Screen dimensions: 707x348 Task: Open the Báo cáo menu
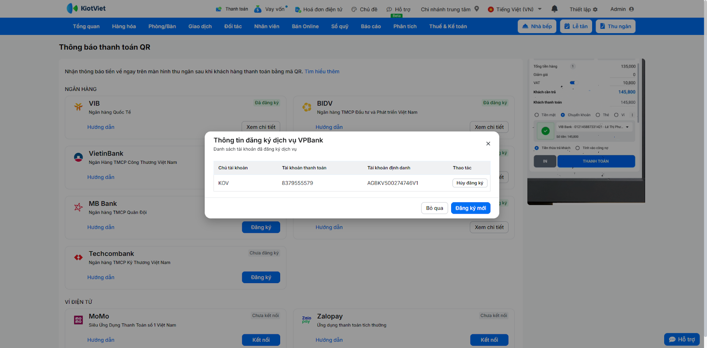coord(371,26)
